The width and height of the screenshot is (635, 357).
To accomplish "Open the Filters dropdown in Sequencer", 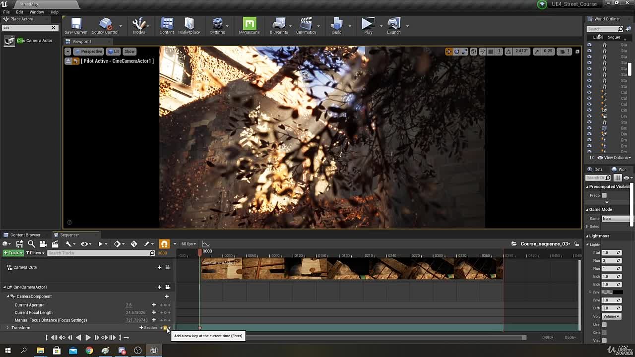I will pyautogui.click(x=35, y=253).
